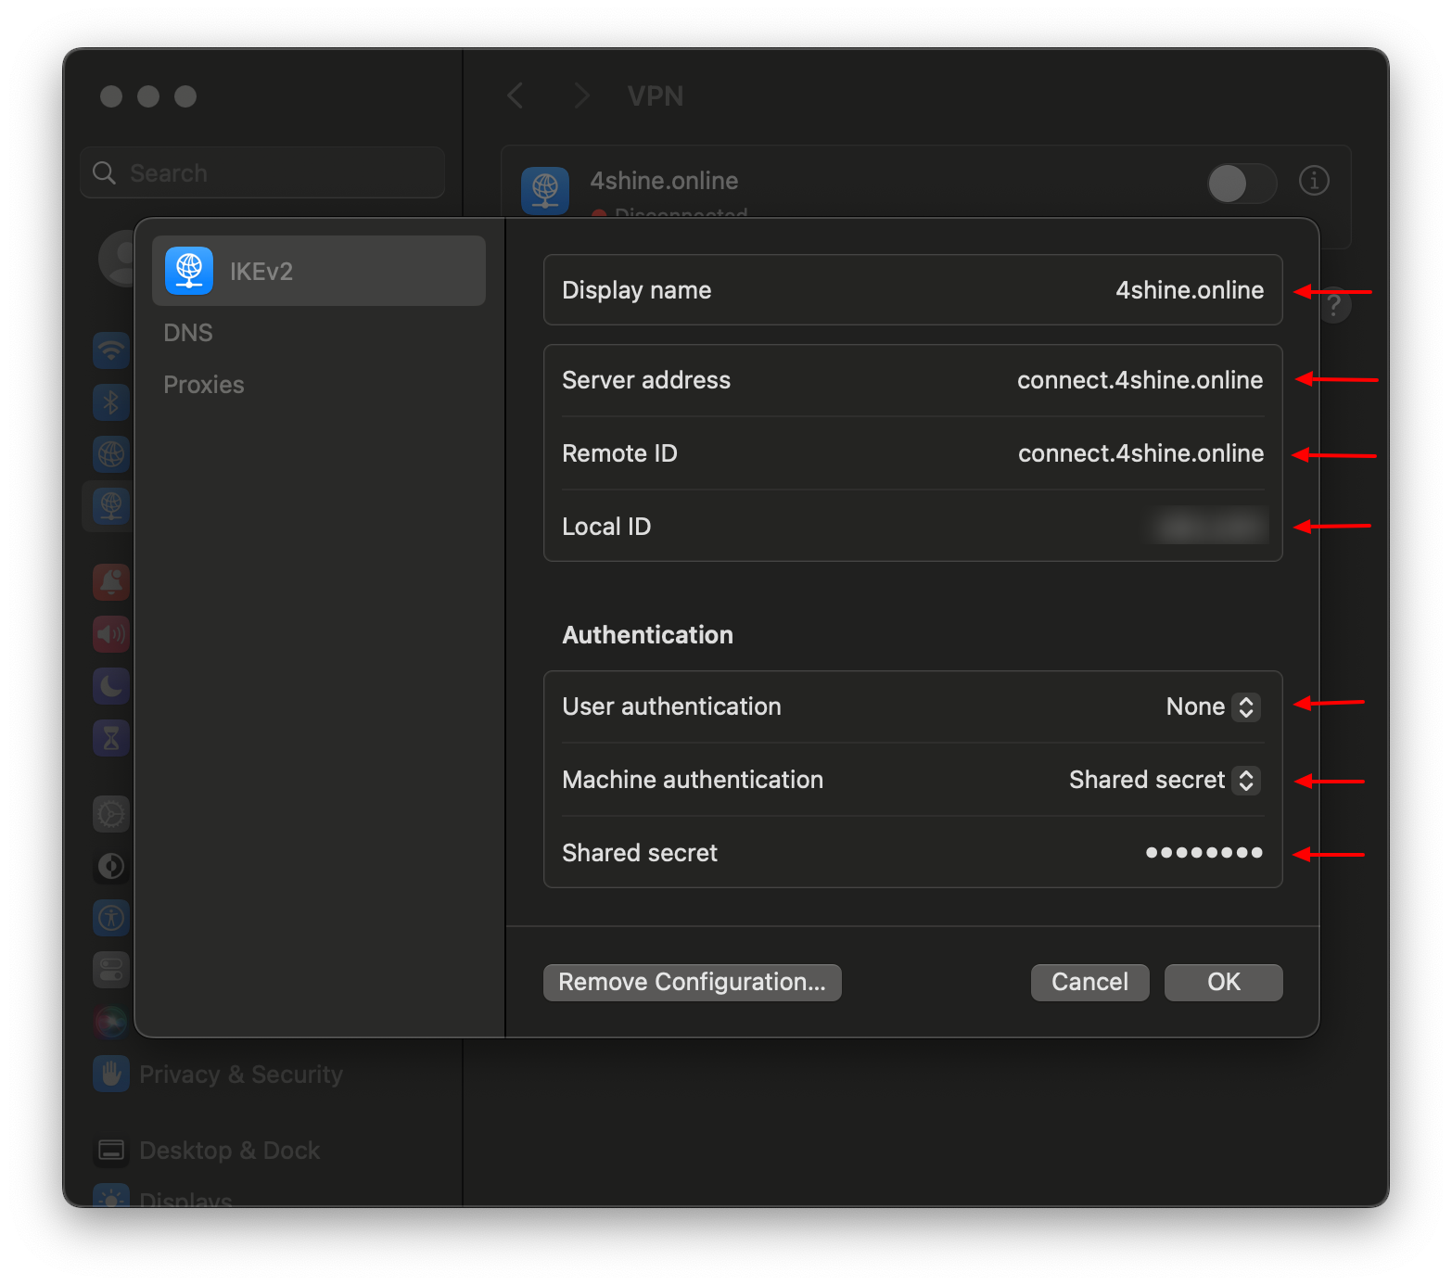The height and width of the screenshot is (1285, 1452).
Task: Open VPN settings via the sidebar icon
Action: point(110,506)
